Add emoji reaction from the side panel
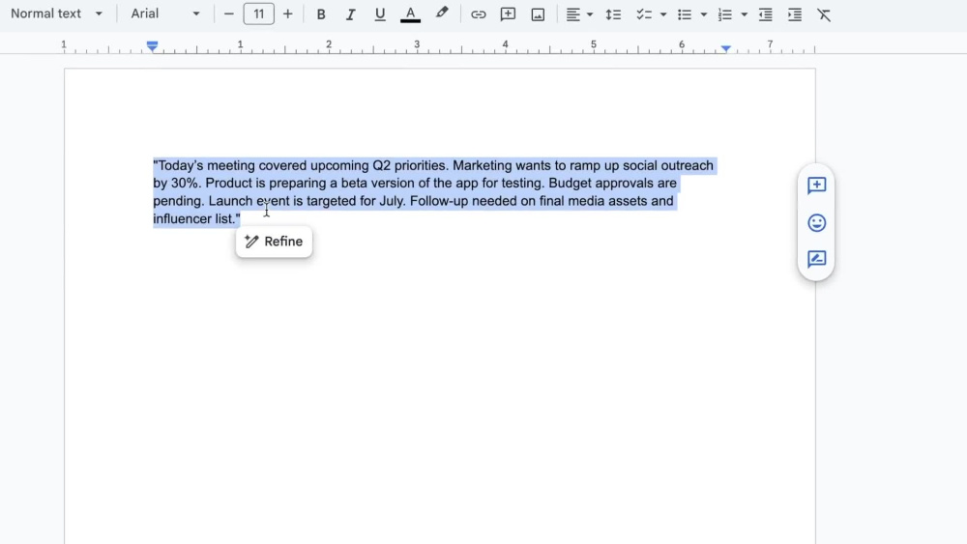967x544 pixels. 816,222
